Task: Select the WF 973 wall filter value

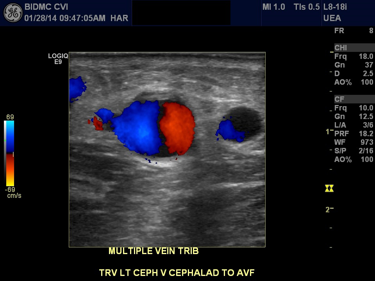Action: click(354, 142)
